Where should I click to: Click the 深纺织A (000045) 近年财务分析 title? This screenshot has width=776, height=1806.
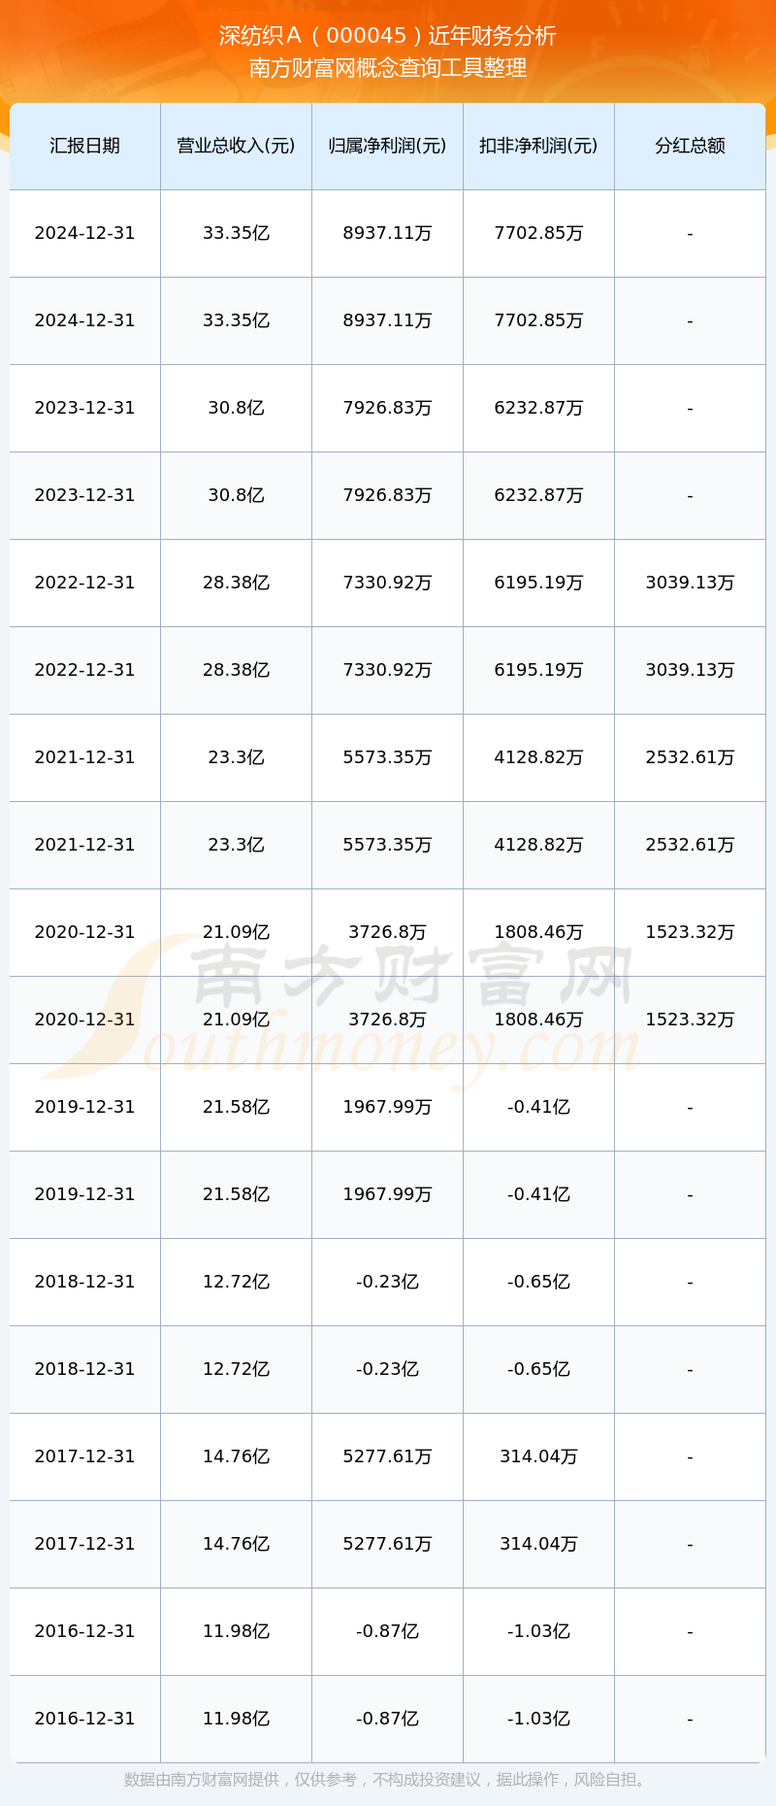click(x=388, y=36)
